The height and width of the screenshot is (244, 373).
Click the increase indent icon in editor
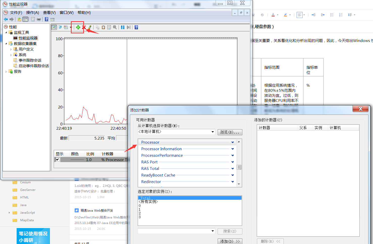(313, 15)
